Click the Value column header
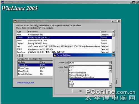The height and width of the screenshot is (104, 139). (x=46, y=62)
